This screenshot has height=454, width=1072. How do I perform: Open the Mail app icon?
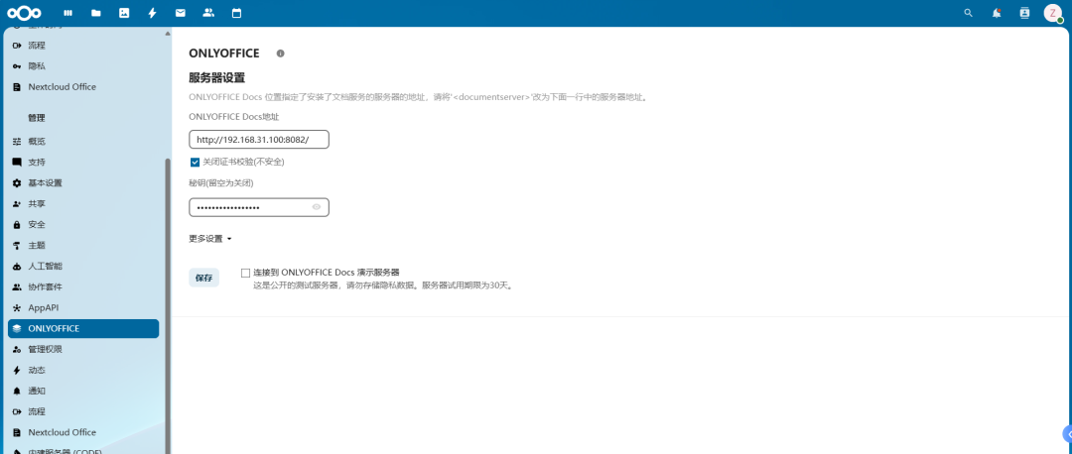[x=180, y=13]
